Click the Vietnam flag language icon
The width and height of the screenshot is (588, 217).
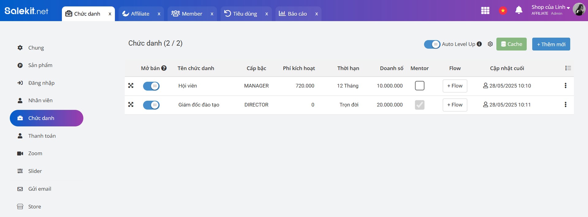pos(503,10)
